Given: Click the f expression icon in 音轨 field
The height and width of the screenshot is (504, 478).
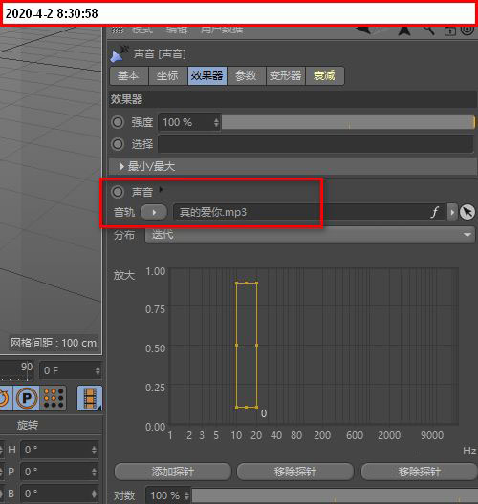Looking at the screenshot, I should tap(435, 212).
